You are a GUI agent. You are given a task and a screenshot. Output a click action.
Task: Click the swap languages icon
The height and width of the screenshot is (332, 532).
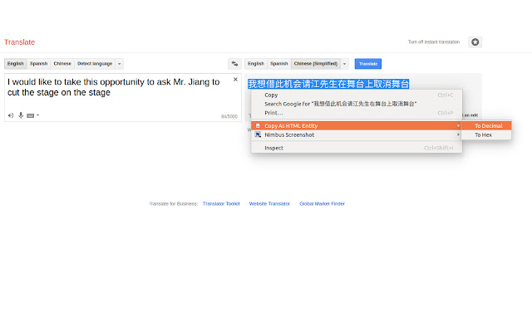[234, 63]
